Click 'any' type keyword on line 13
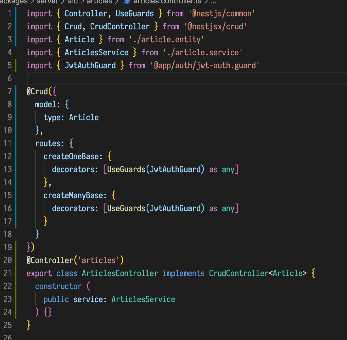This screenshot has width=347, height=340. 228,169
